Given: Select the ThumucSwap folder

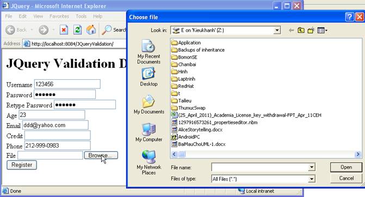Looking at the screenshot, I should coord(188,108).
